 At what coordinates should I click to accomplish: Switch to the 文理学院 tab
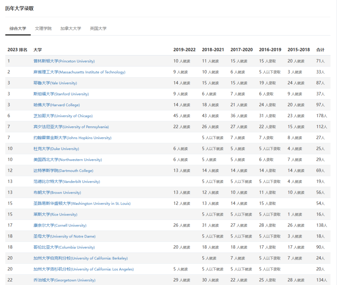(x=43, y=28)
